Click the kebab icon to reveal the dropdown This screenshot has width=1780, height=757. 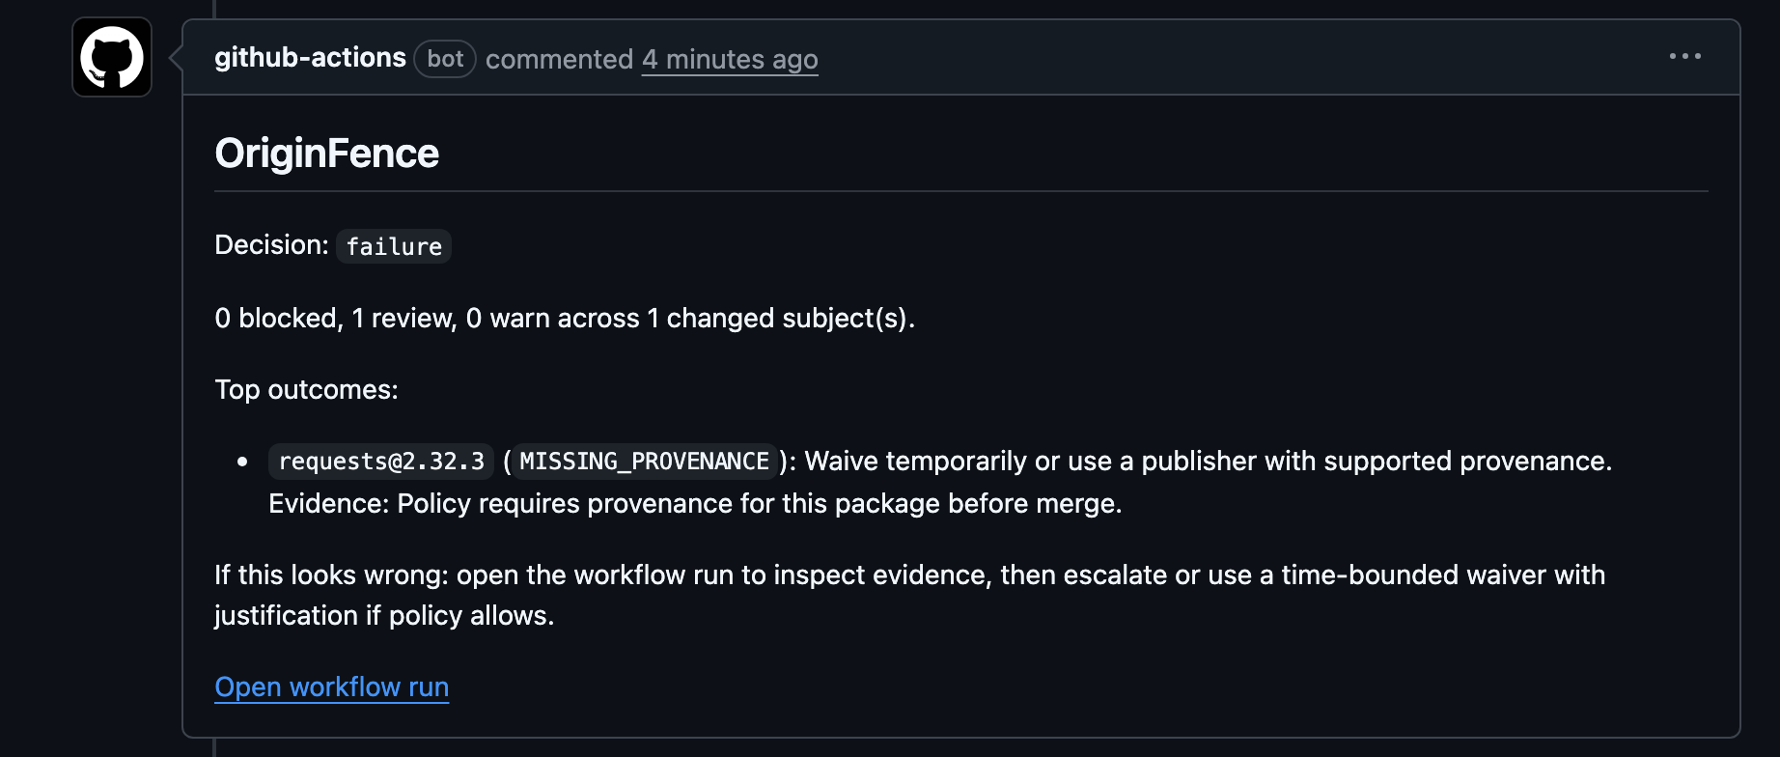(x=1684, y=56)
